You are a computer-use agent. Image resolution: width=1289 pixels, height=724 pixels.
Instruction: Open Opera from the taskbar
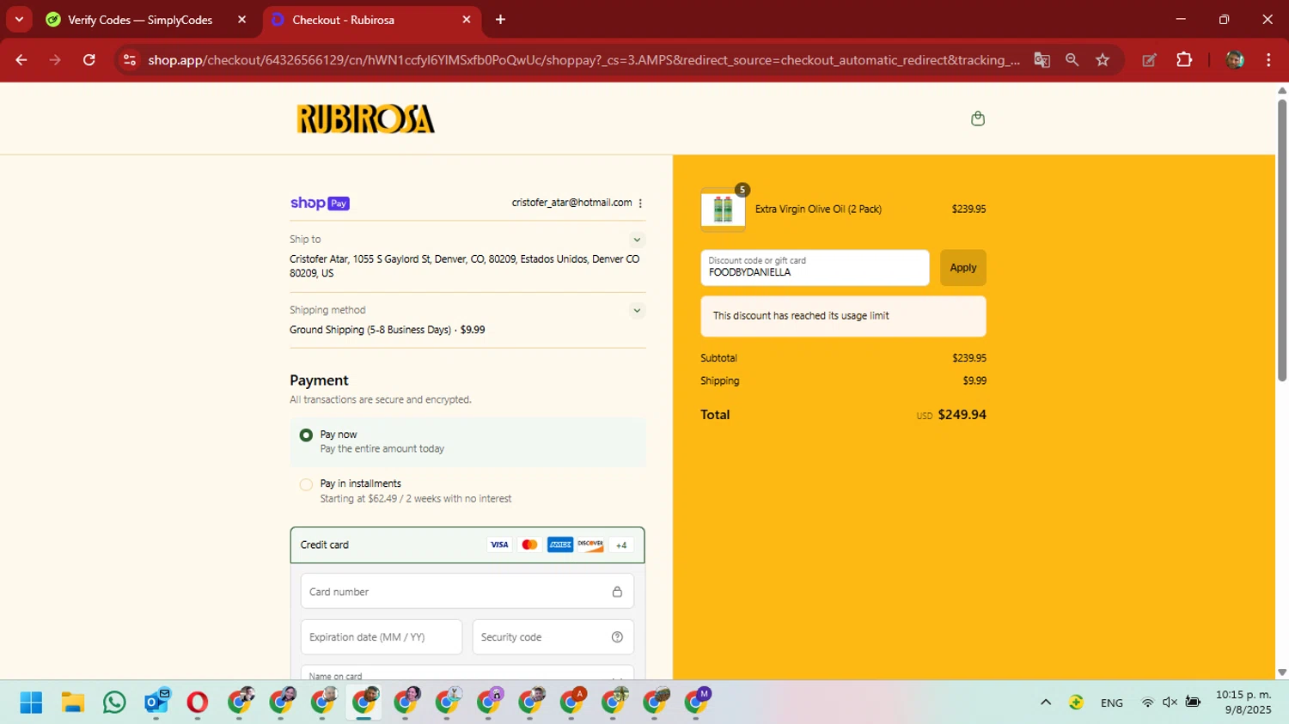tap(198, 703)
